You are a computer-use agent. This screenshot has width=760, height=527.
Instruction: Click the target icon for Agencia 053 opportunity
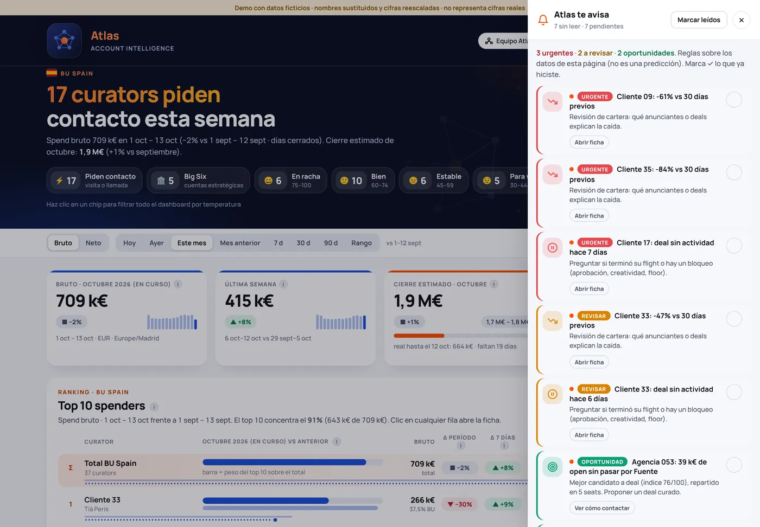553,467
